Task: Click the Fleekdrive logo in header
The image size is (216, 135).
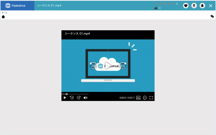Action: (15, 6)
